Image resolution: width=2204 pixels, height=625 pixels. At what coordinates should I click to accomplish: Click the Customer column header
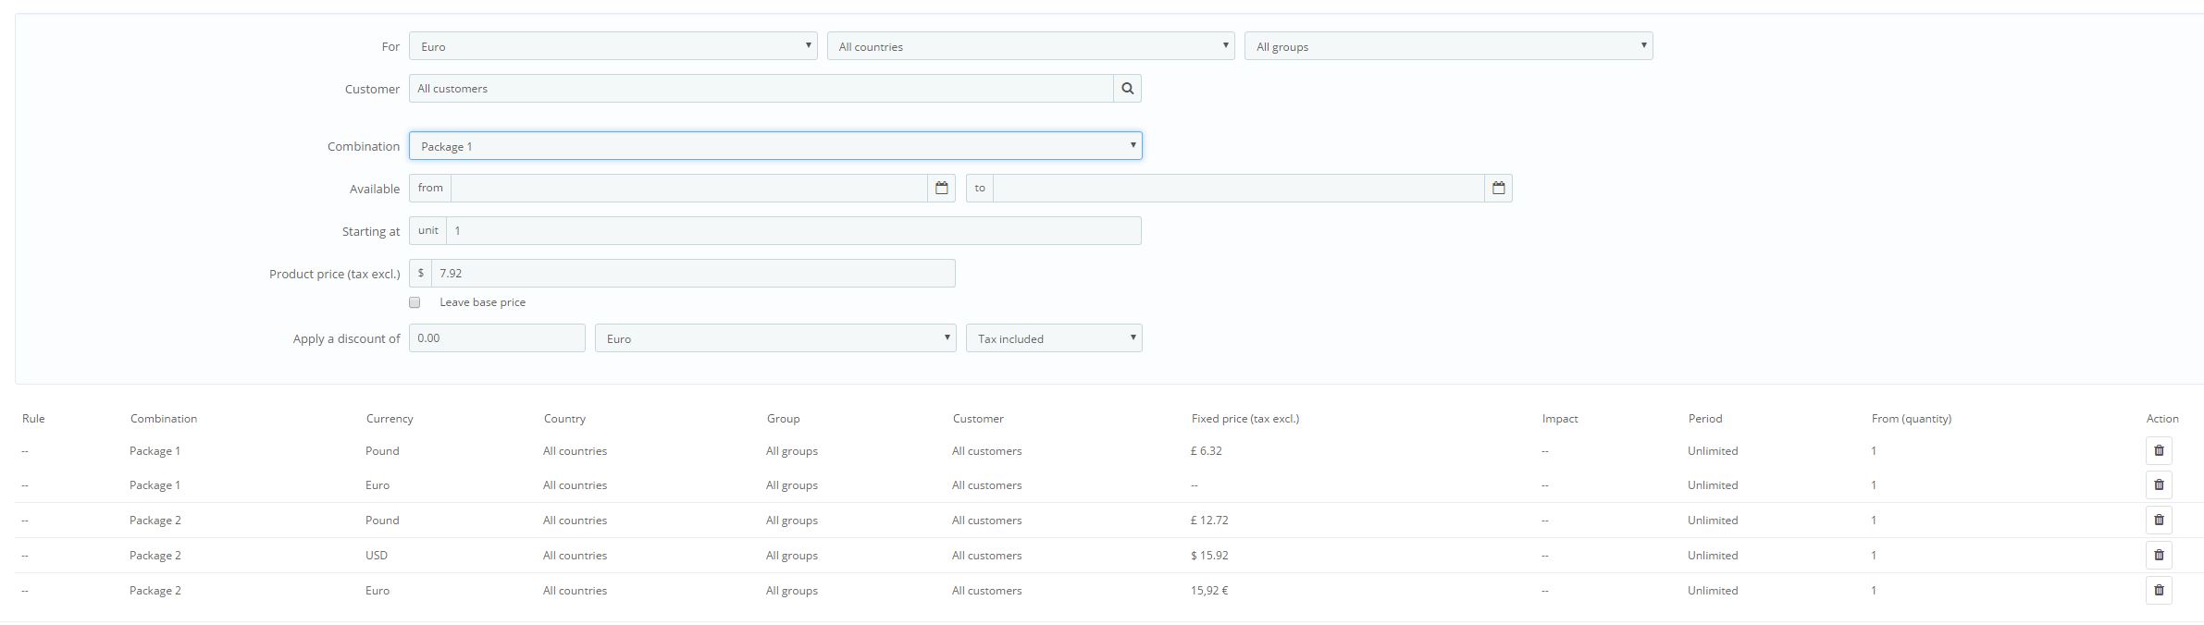[978, 419]
